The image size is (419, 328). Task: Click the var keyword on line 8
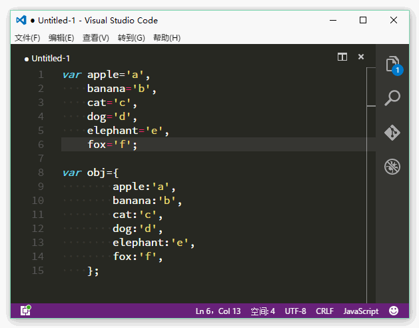[x=72, y=173]
